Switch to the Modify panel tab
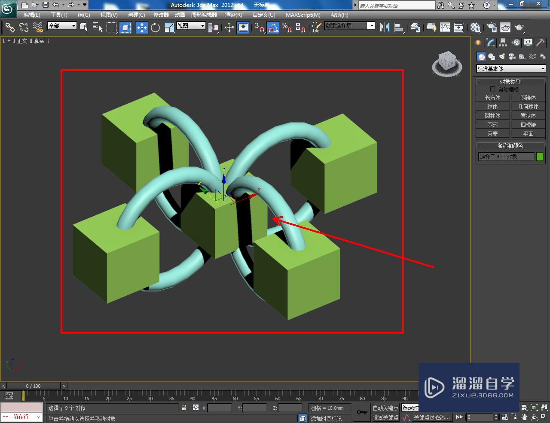This screenshot has width=550, height=423. tap(490, 43)
